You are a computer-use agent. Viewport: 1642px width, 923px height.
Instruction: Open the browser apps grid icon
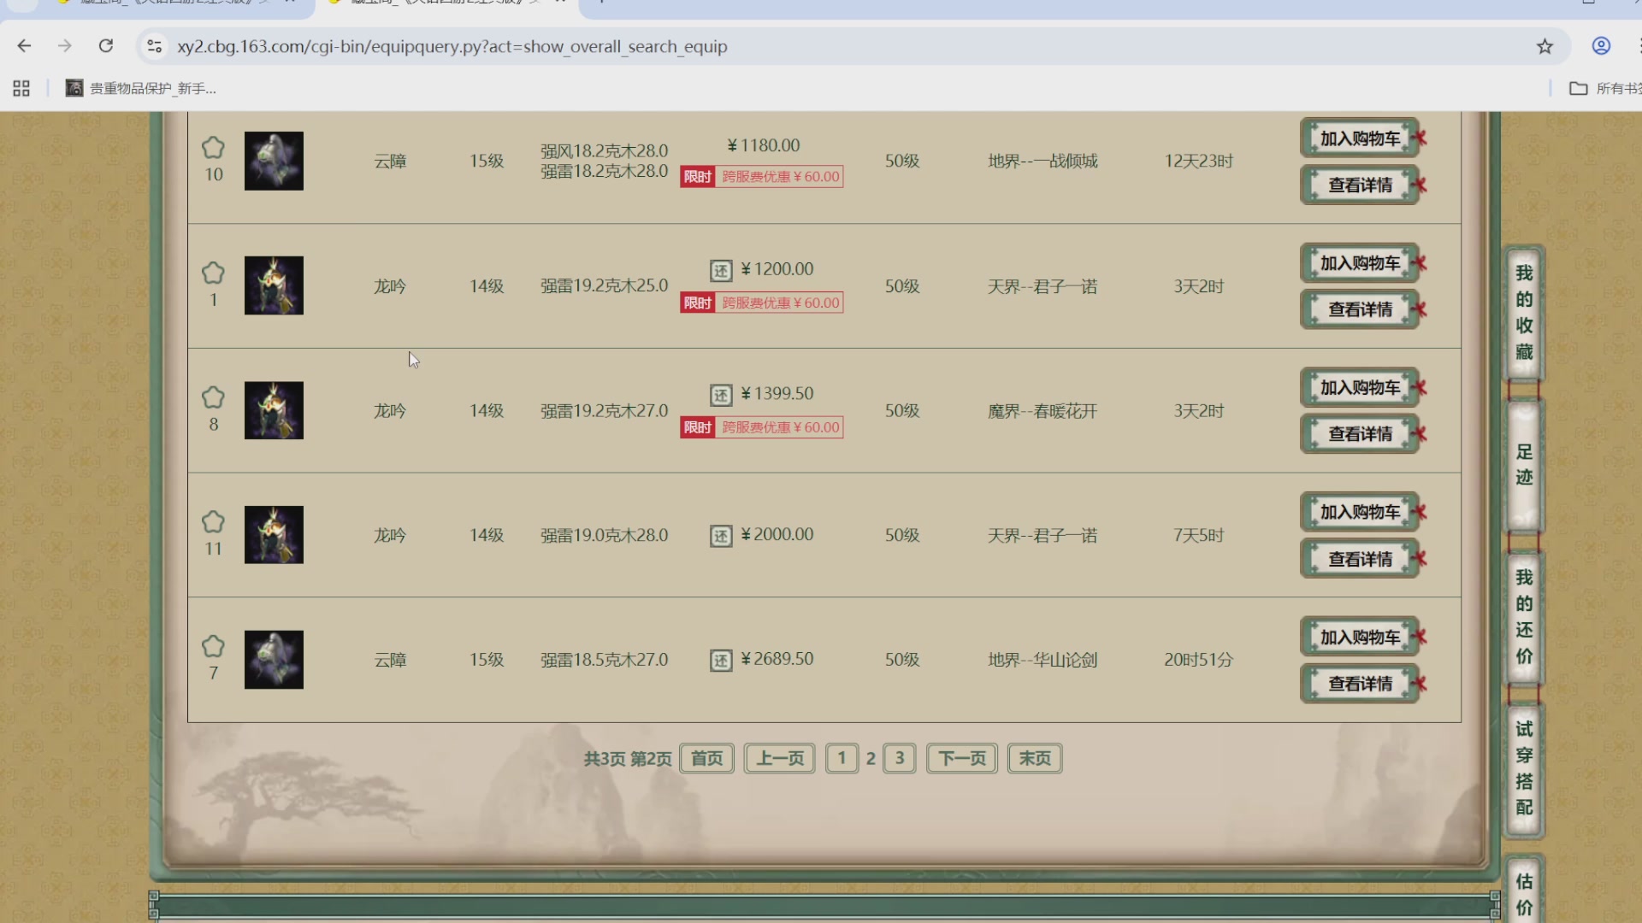[21, 88]
